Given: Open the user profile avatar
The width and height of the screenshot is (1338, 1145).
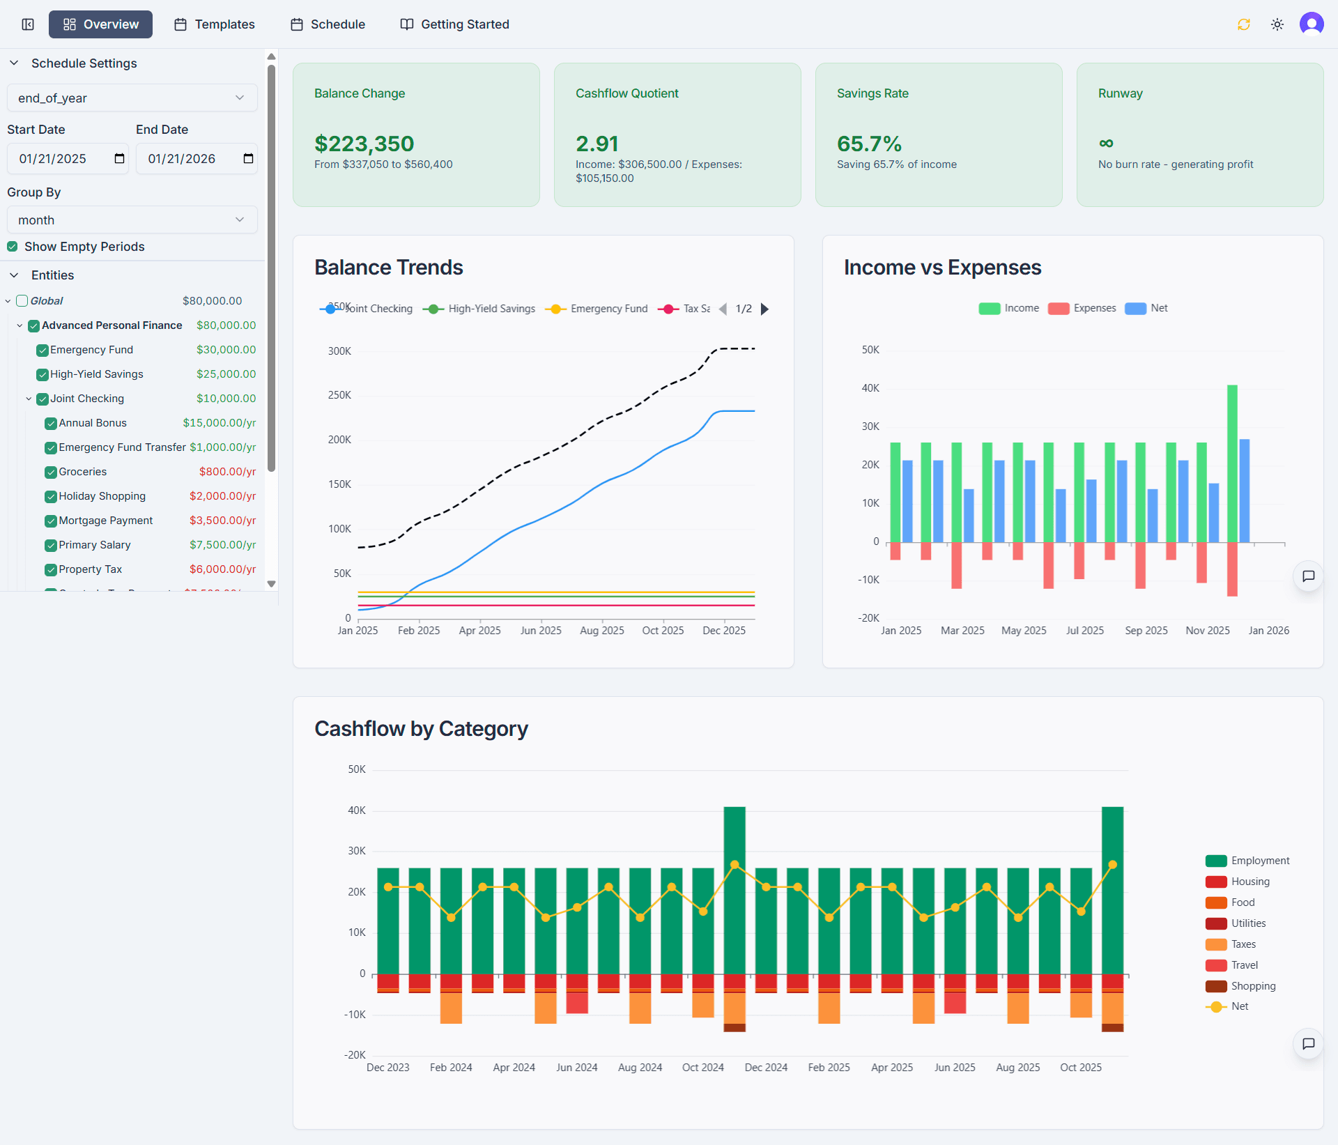Looking at the screenshot, I should pos(1311,24).
